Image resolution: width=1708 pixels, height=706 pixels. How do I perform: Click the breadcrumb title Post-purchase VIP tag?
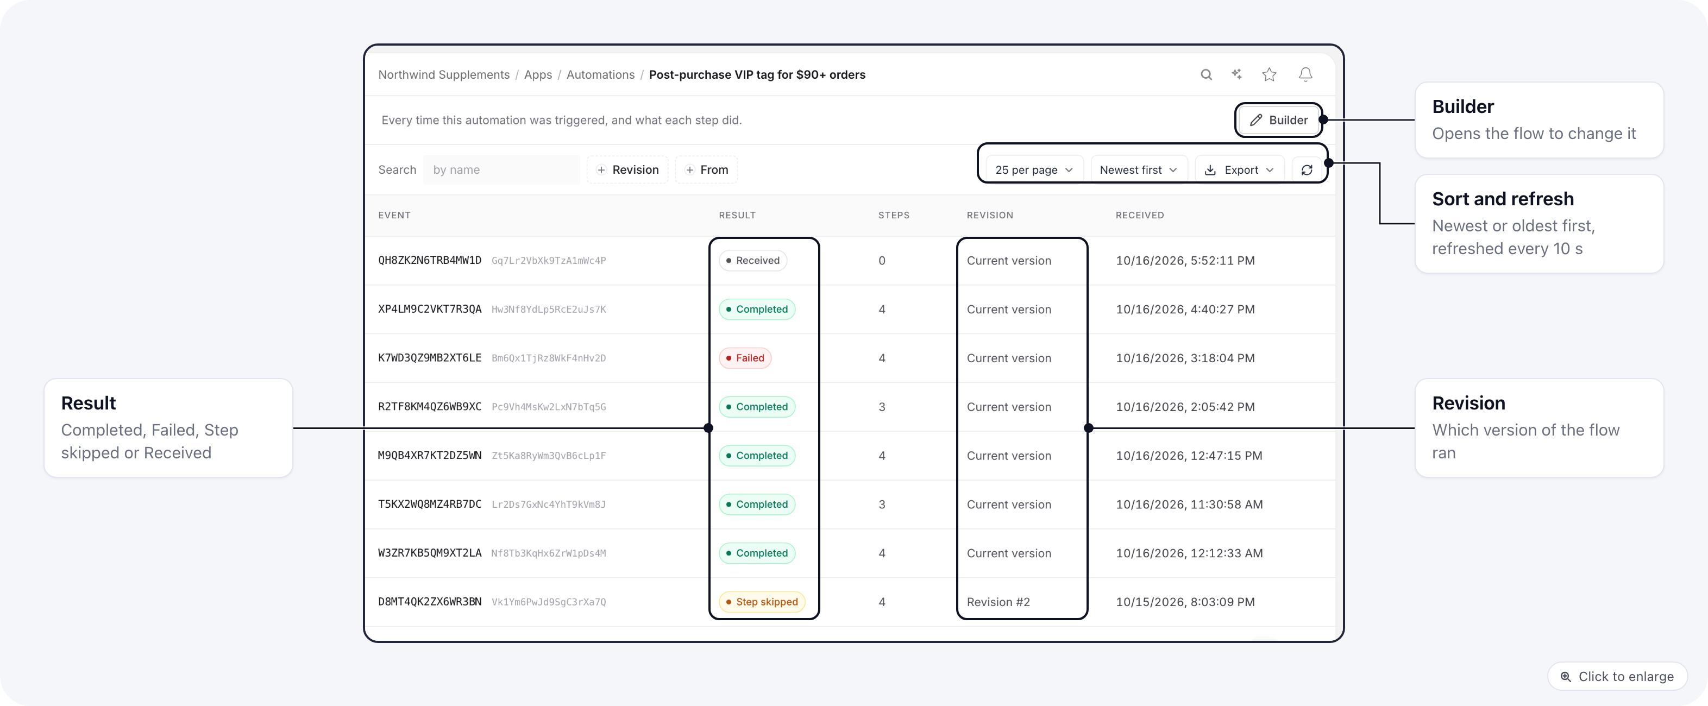tap(757, 75)
